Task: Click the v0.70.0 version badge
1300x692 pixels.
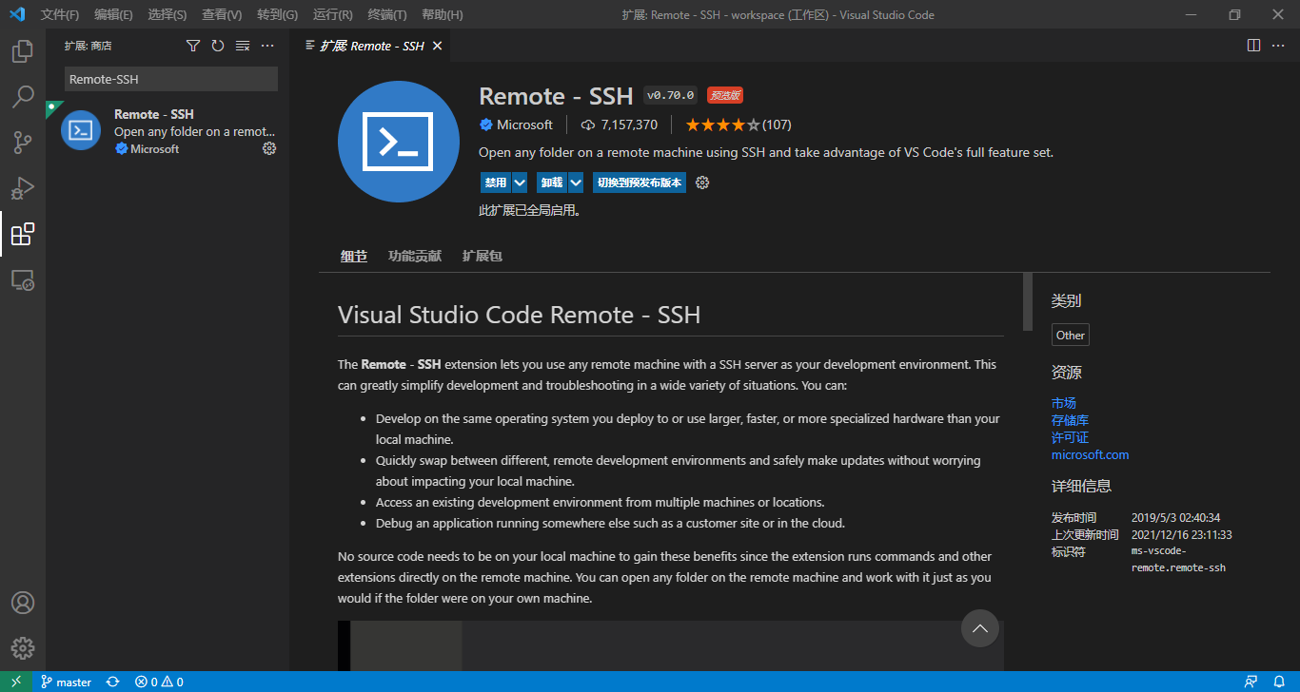Action: pos(671,95)
